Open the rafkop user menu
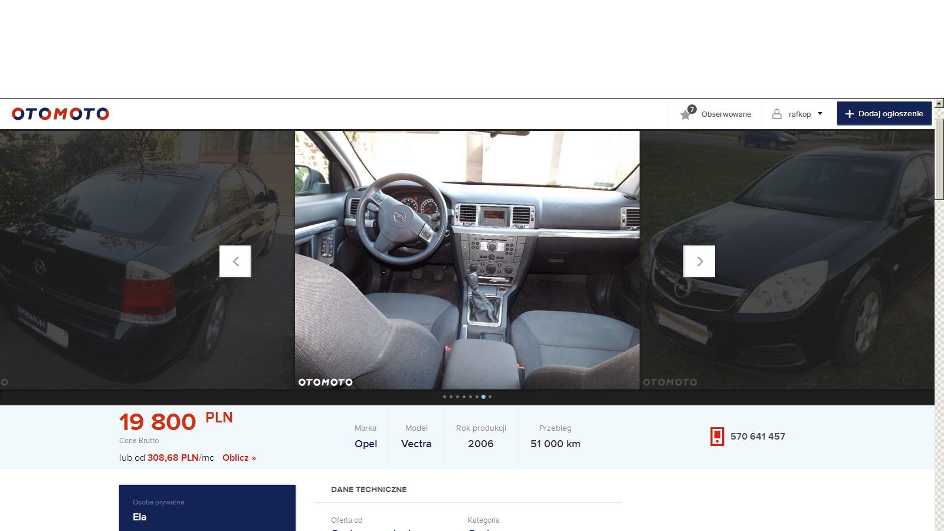The width and height of the screenshot is (944, 531). pyautogui.click(x=799, y=114)
